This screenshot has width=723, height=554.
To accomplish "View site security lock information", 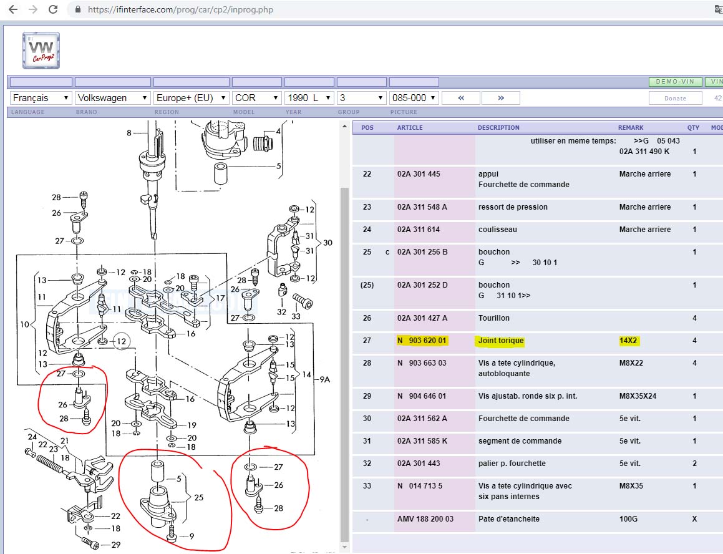I will coord(78,9).
